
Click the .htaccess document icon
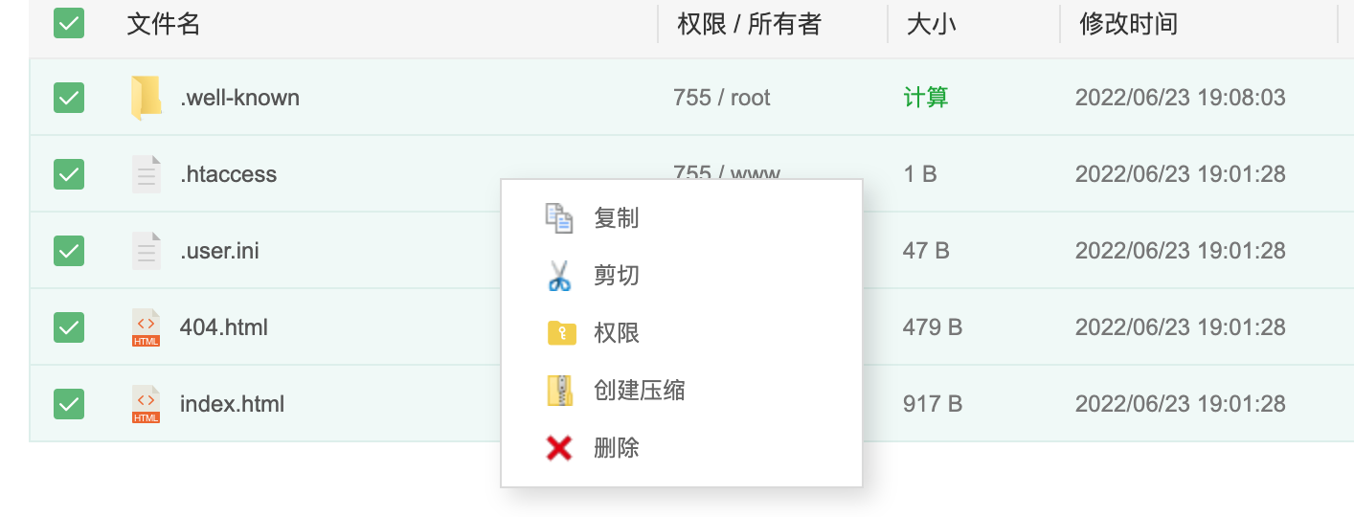coord(146,174)
